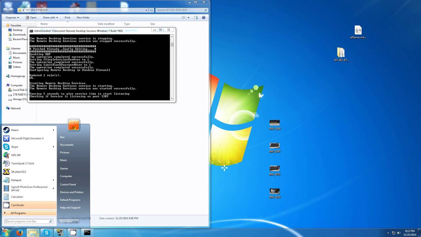
Task: Open Ben user folder link
Action: (x=62, y=137)
